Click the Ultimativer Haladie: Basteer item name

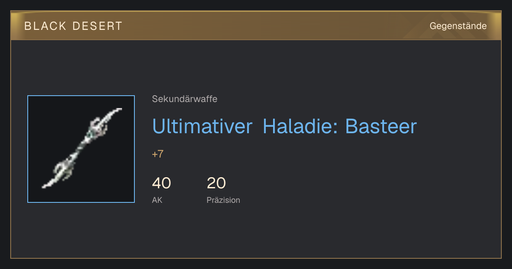pos(284,126)
